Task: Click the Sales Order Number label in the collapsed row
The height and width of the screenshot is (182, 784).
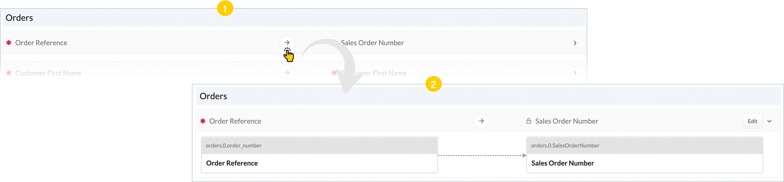Action: click(x=372, y=43)
